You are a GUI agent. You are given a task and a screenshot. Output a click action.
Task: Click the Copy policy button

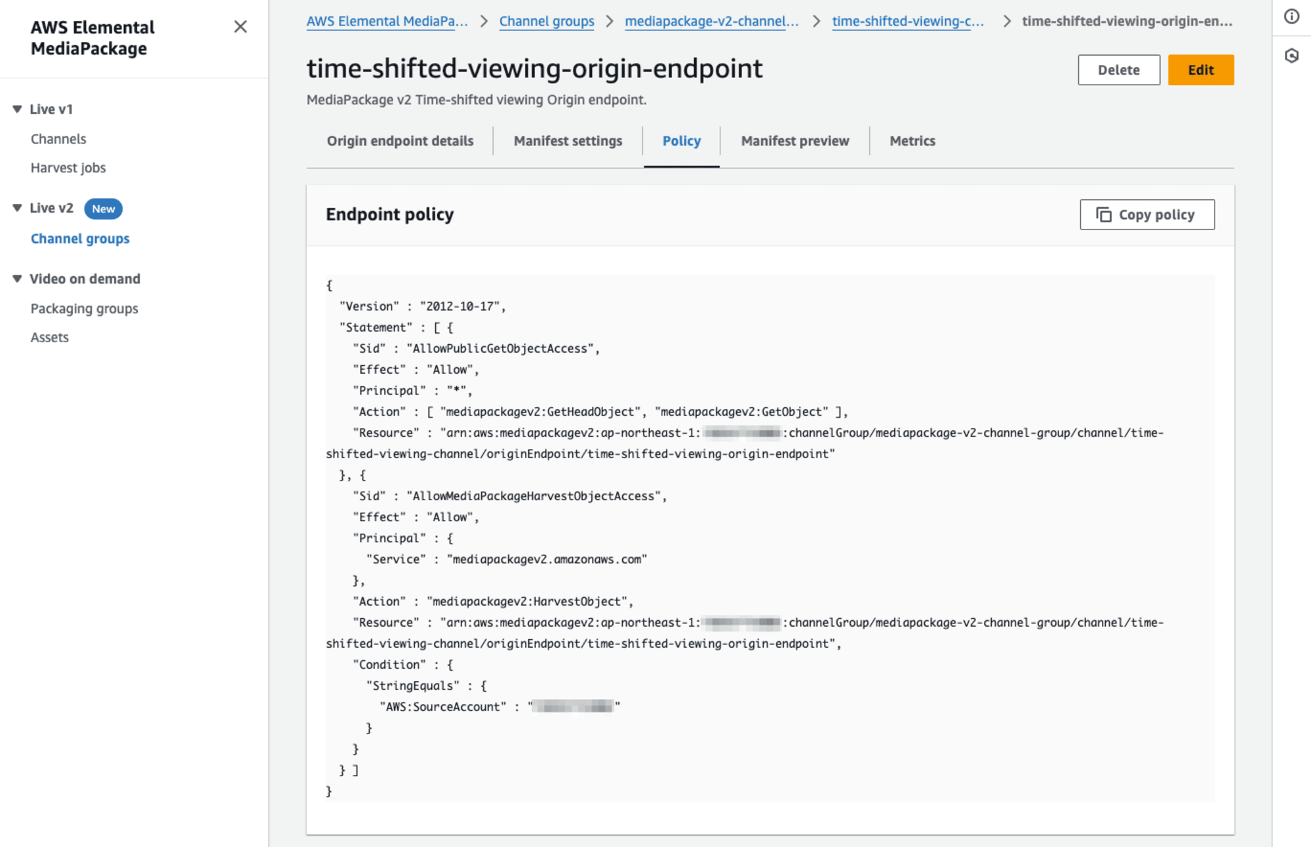pos(1147,215)
